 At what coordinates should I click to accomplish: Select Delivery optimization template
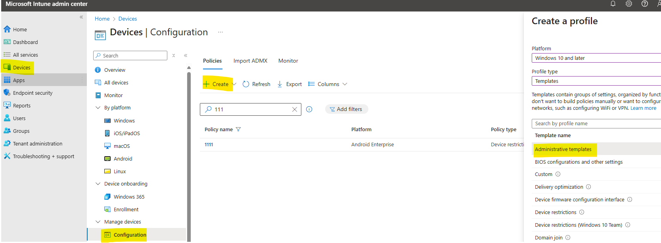(x=559, y=187)
